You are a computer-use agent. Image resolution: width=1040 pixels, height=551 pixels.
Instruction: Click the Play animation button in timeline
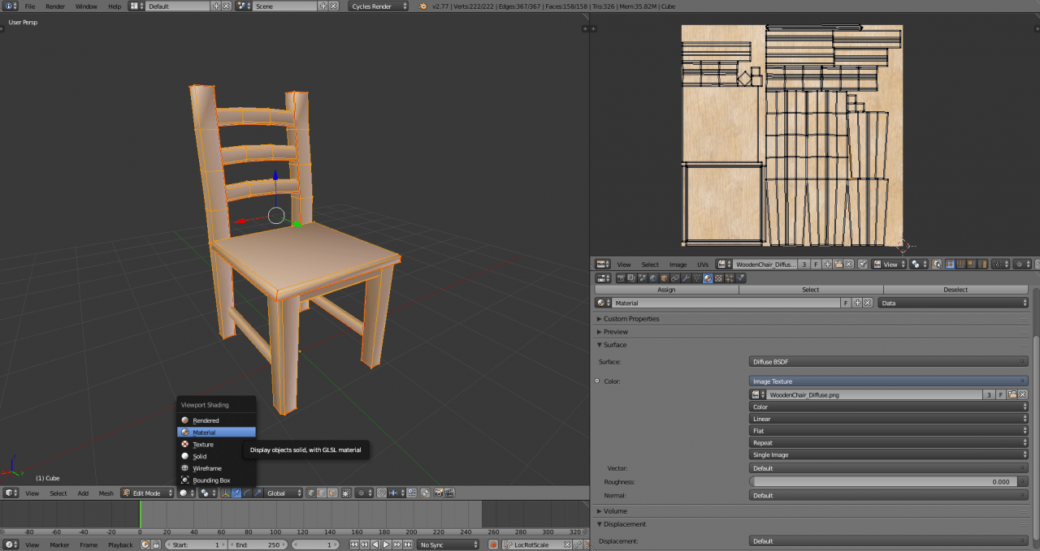pos(386,545)
